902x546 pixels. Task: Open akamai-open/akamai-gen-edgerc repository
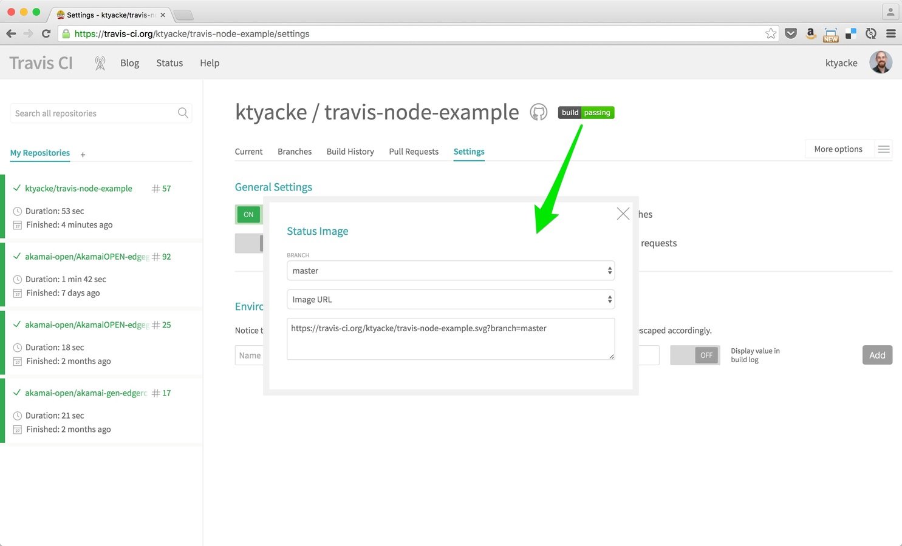(86, 393)
